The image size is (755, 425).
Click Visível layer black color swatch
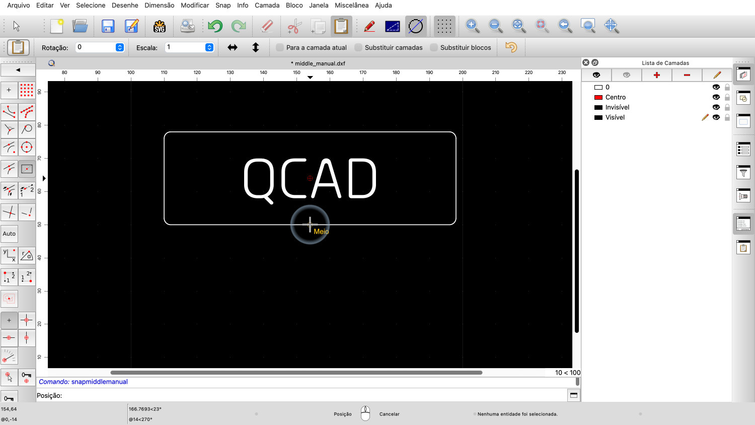pos(598,117)
